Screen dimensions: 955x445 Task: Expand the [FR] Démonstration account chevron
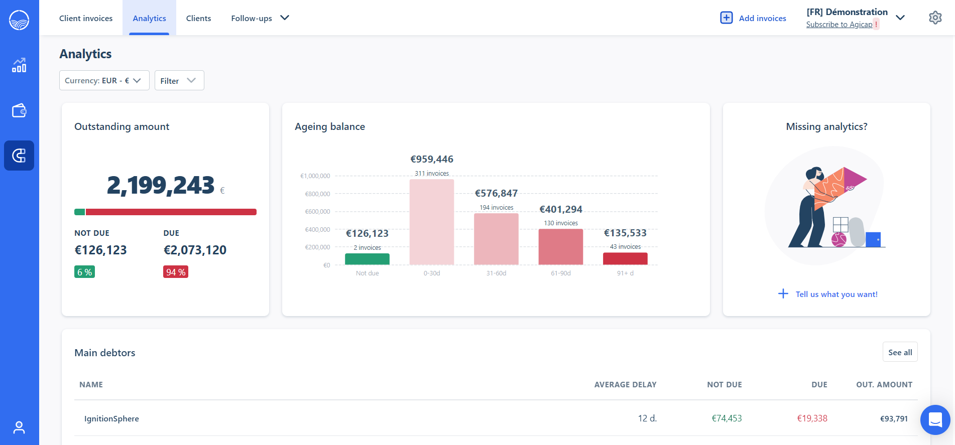900,18
